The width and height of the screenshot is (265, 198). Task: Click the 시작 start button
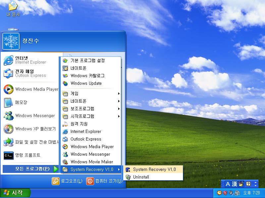[x=15, y=193]
